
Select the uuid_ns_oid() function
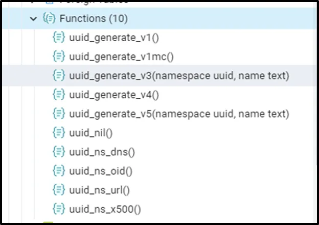click(x=101, y=171)
